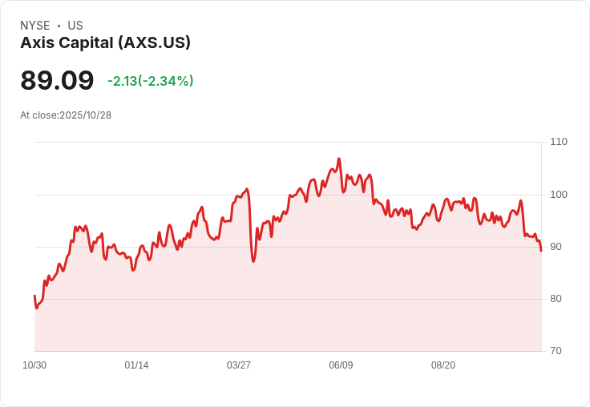Click the 89.09 closing price

click(x=57, y=81)
